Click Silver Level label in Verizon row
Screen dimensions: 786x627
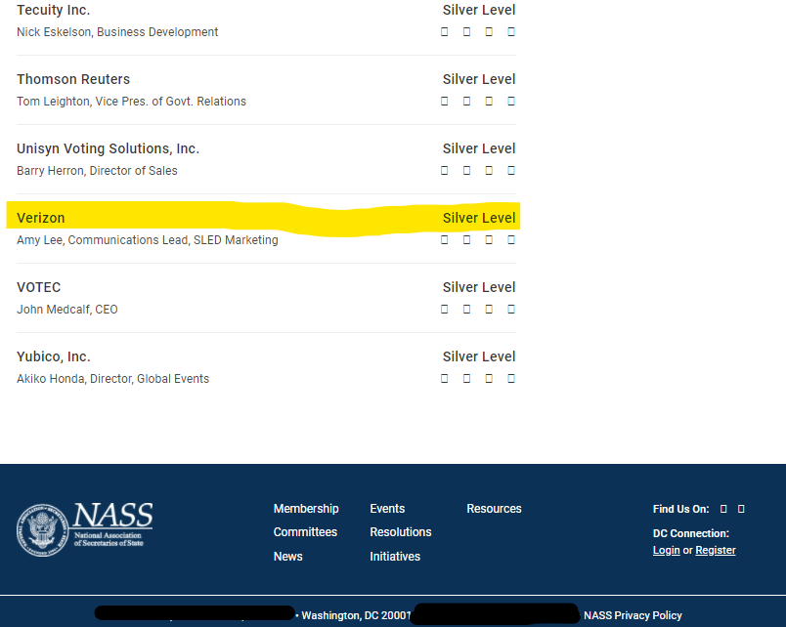(x=479, y=218)
